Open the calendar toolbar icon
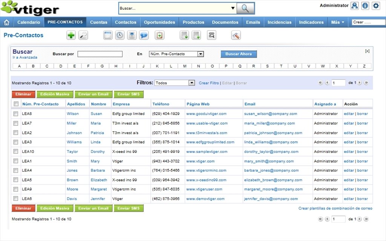 (107, 35)
